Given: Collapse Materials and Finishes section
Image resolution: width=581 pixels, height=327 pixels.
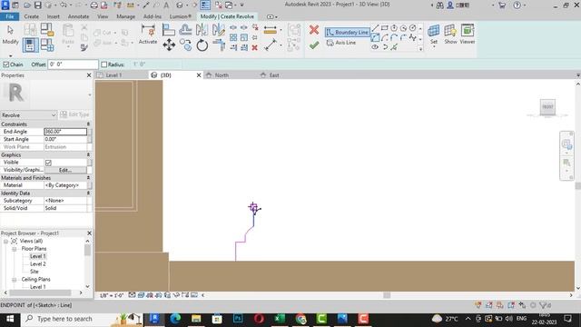Looking at the screenshot, I should [x=88, y=178].
